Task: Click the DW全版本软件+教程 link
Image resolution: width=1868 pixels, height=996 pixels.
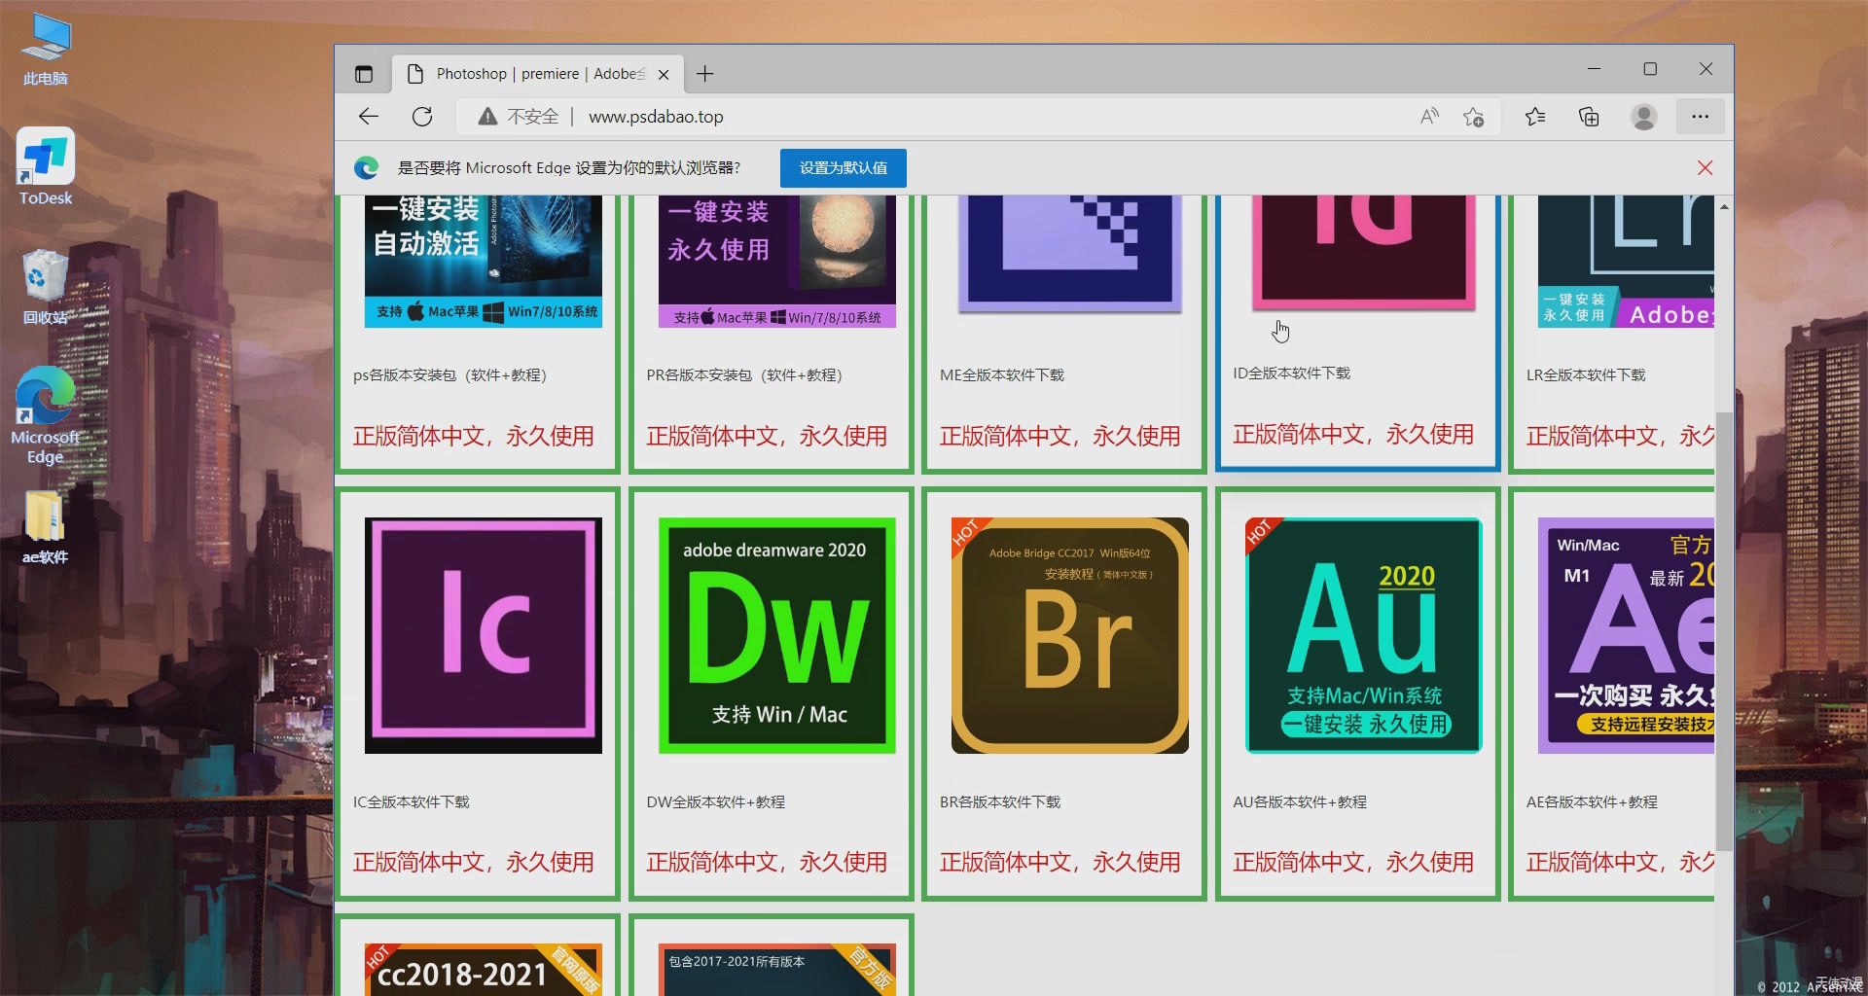Action: (715, 802)
